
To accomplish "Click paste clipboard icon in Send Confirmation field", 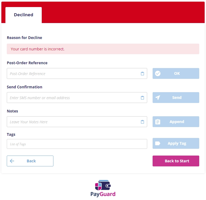I will (x=142, y=98).
